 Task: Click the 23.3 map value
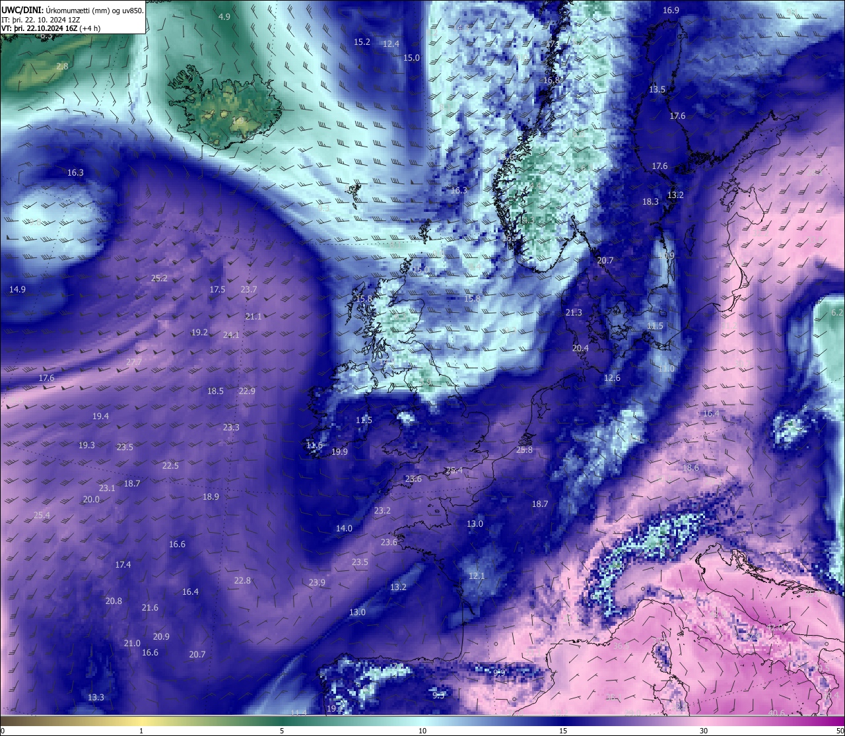(231, 427)
